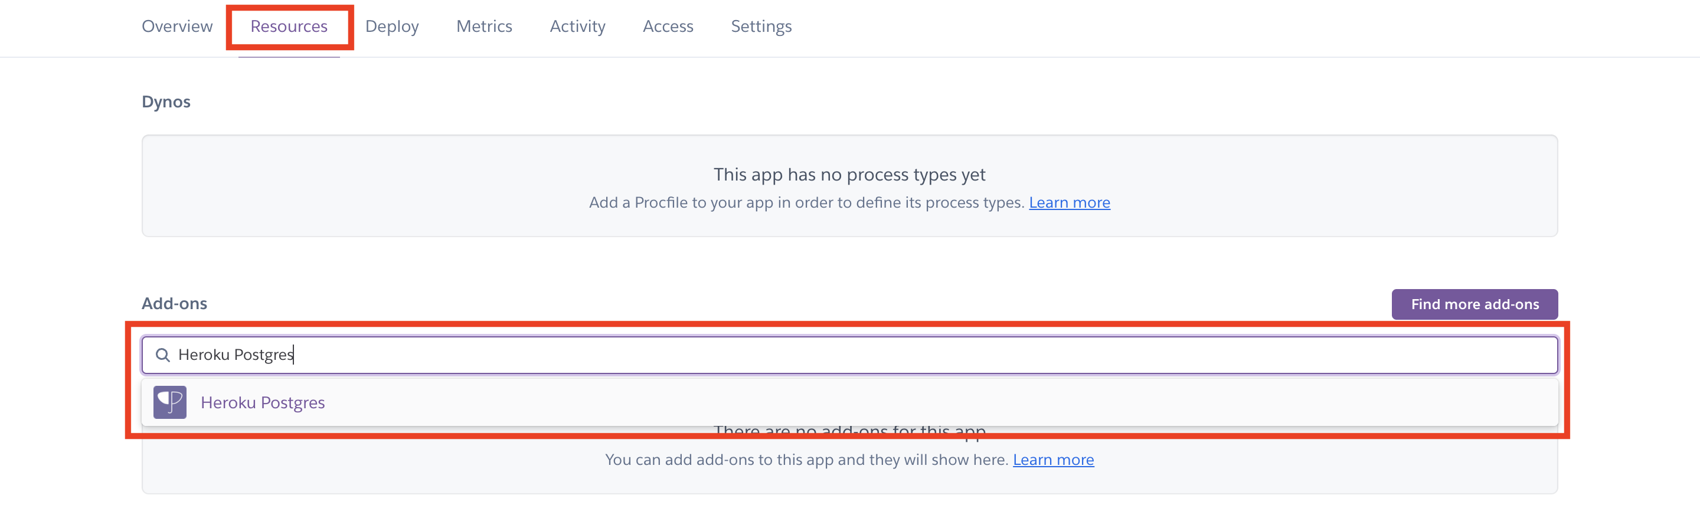Viewport: 1700px width, 505px height.
Task: Click the "no process types yet" message
Action: [x=849, y=175]
